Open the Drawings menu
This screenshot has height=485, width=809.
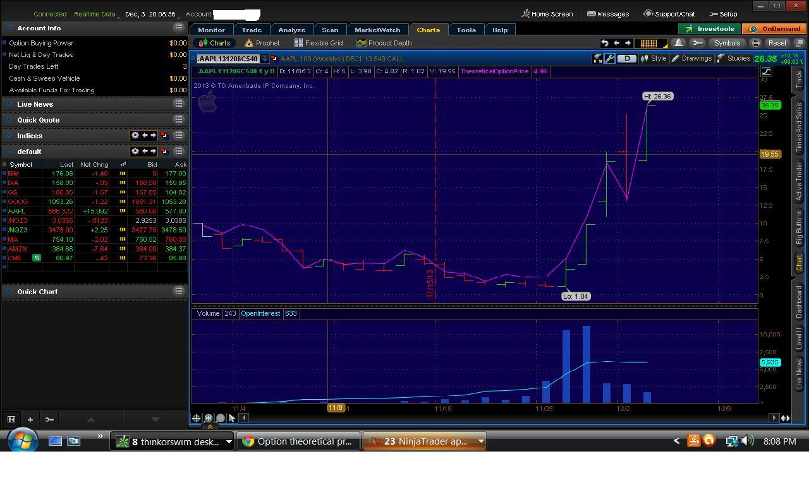(x=691, y=58)
